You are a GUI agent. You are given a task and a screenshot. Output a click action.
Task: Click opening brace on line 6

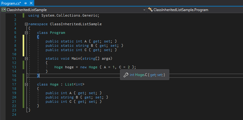click(x=38, y=37)
